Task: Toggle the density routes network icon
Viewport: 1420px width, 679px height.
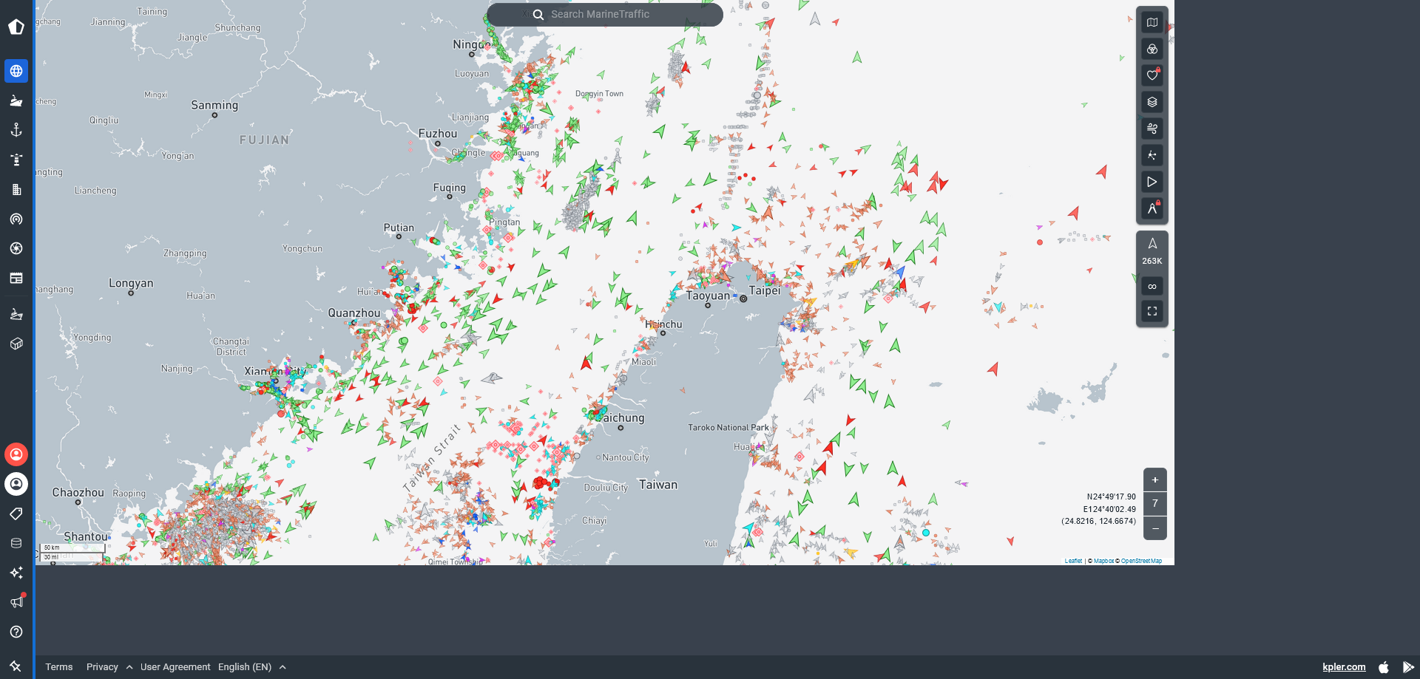Action: [x=1152, y=155]
